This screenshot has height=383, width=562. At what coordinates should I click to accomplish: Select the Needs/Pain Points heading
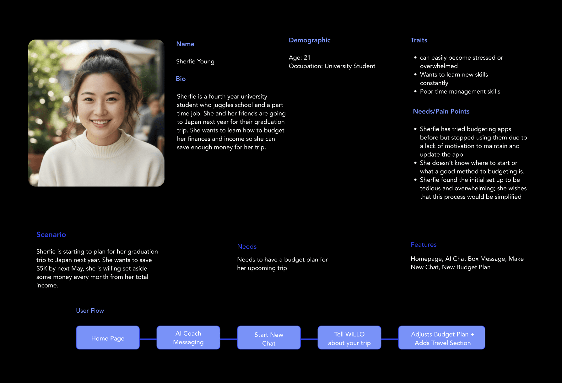point(441,111)
